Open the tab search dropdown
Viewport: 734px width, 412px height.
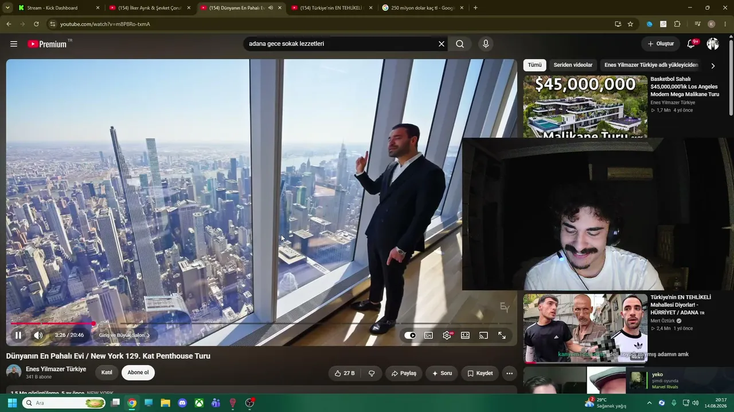point(7,8)
